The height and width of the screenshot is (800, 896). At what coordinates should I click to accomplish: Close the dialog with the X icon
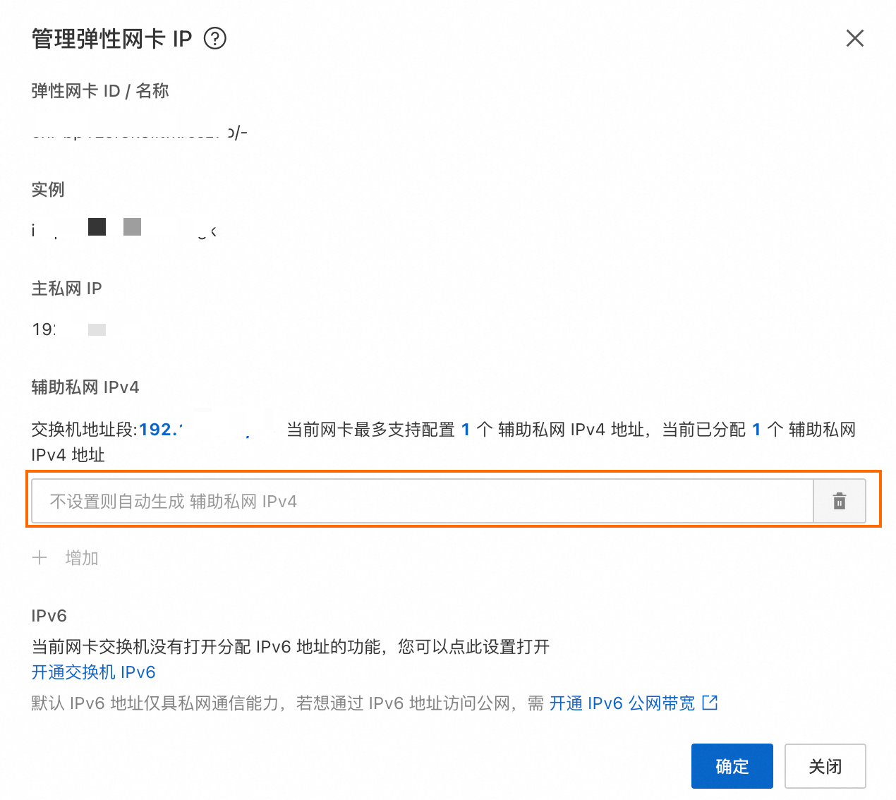point(854,38)
